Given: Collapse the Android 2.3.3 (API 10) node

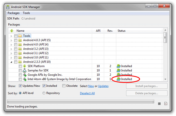Looking at the screenshot, I should click(x=11, y=62).
